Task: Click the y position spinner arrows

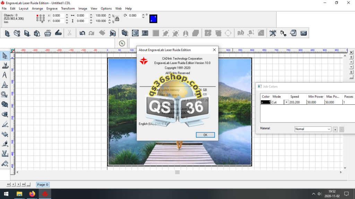Action: coord(67,21)
